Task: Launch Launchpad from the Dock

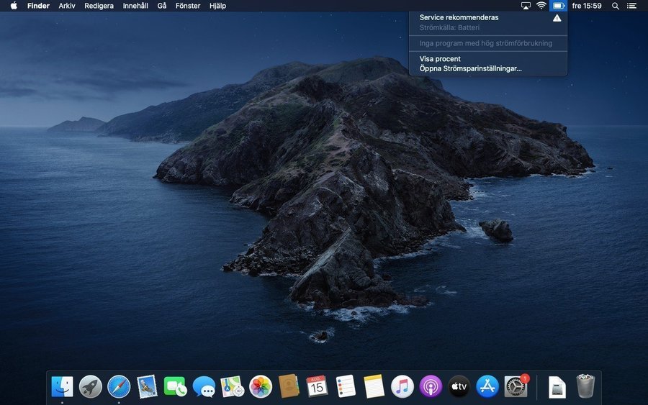Action: point(91,386)
